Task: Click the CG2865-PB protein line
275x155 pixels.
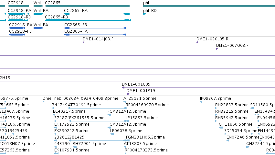Action: 95,28
